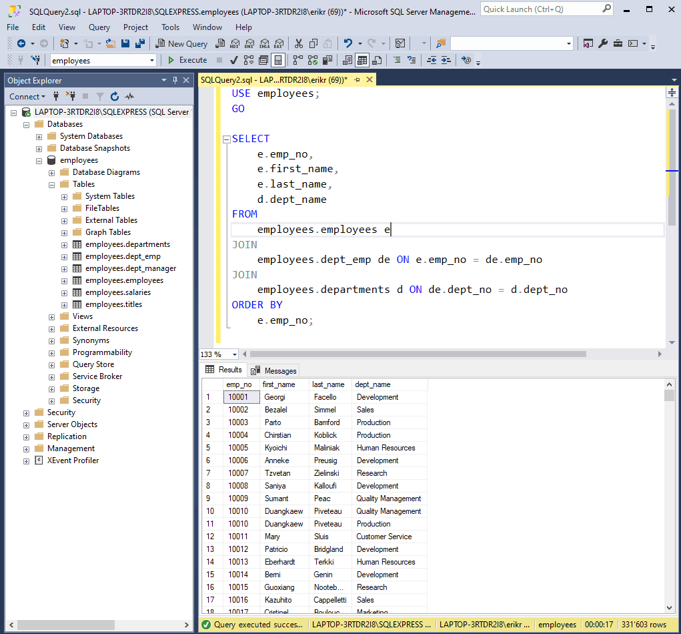Image resolution: width=681 pixels, height=634 pixels.
Task: Open a DAX query via the DAX icon
Action: pyautogui.click(x=279, y=43)
